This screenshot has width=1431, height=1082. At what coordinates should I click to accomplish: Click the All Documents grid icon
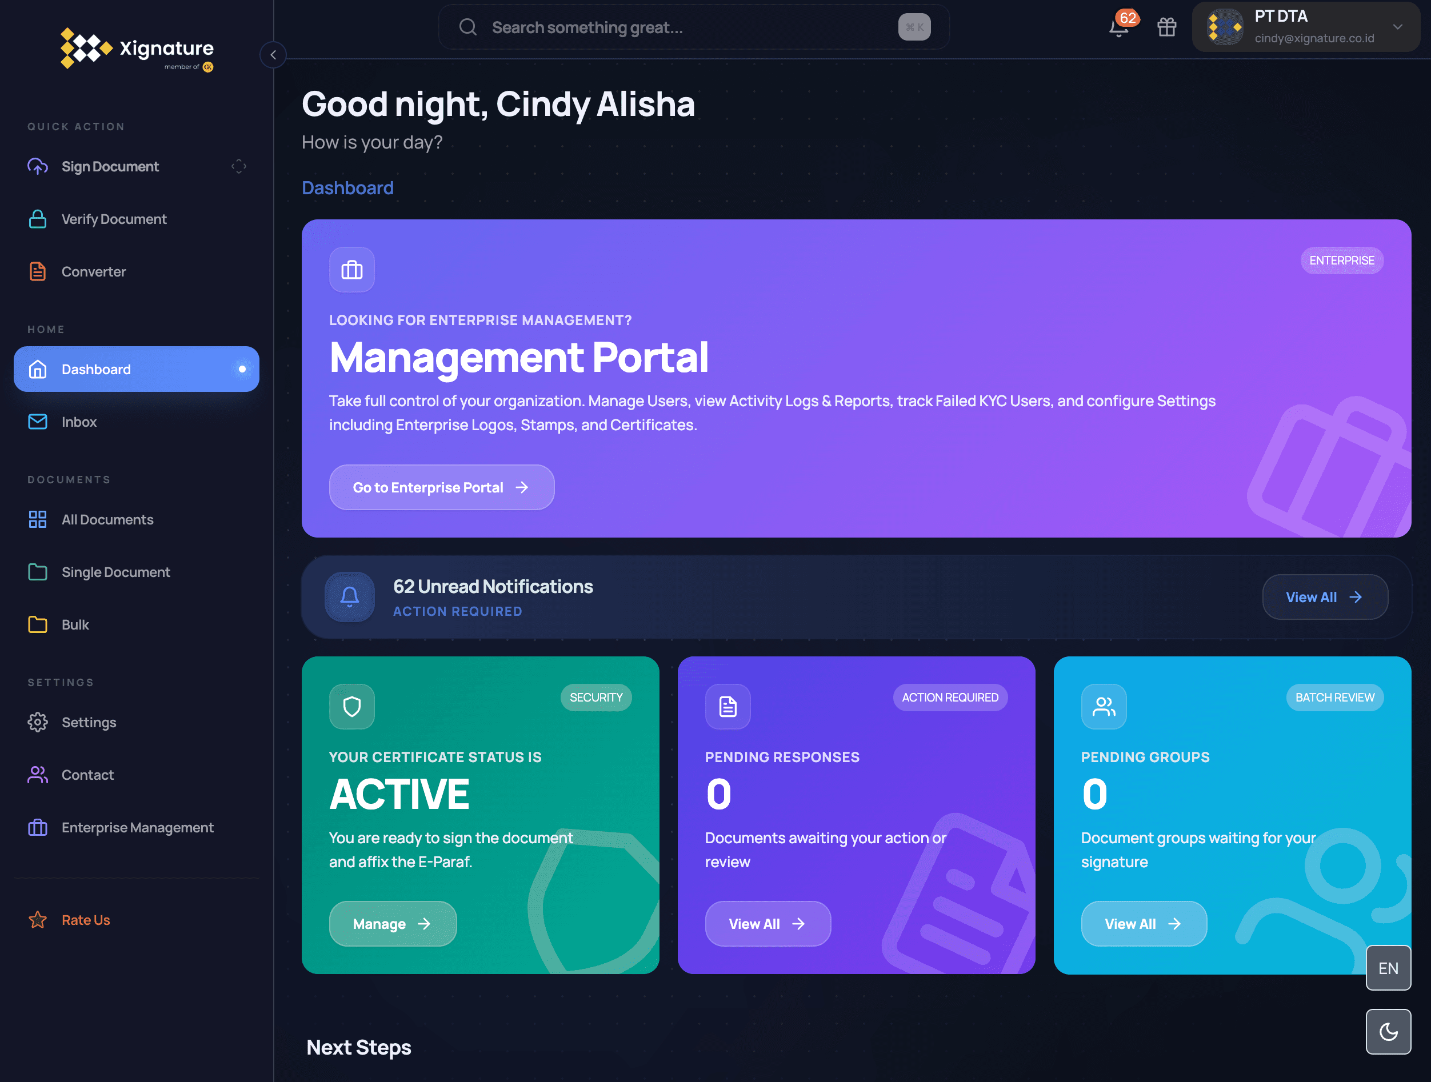[38, 519]
